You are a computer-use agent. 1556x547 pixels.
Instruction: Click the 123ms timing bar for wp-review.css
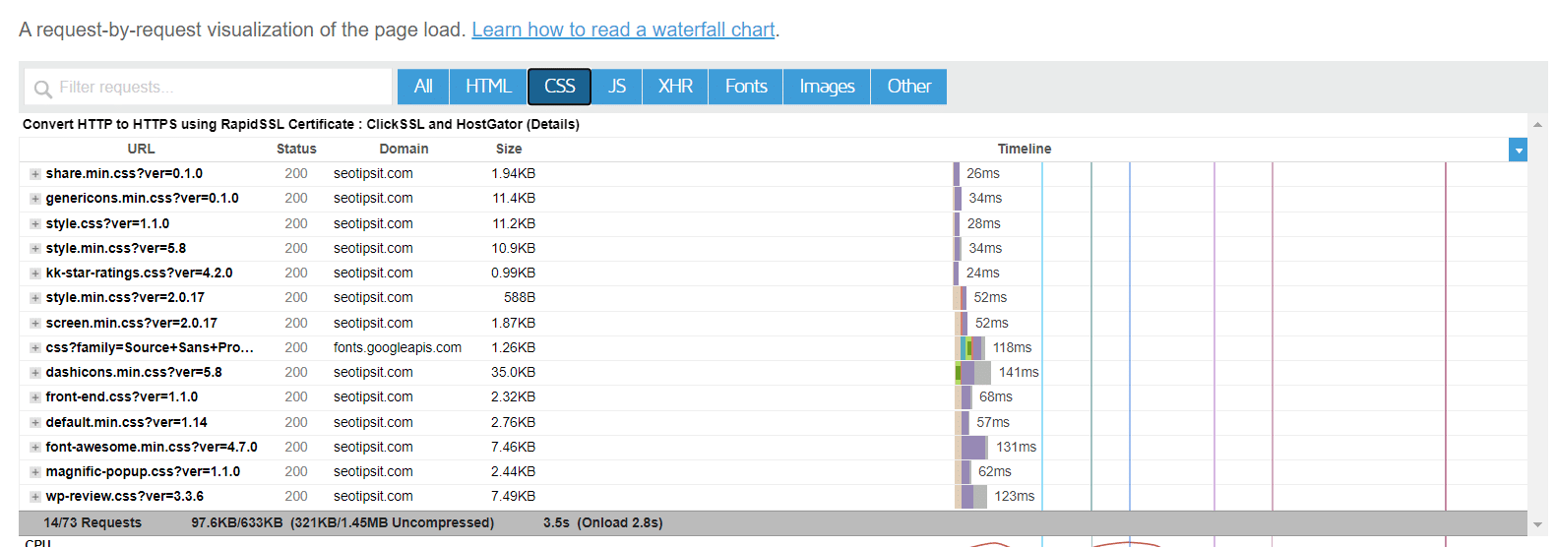pyautogui.click(x=971, y=496)
